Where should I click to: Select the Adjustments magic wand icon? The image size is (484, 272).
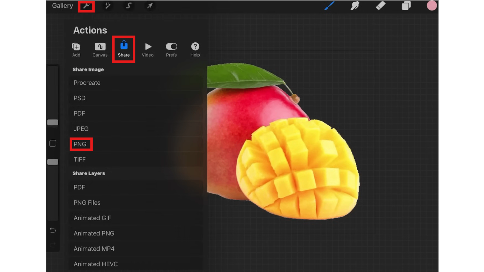click(x=107, y=6)
